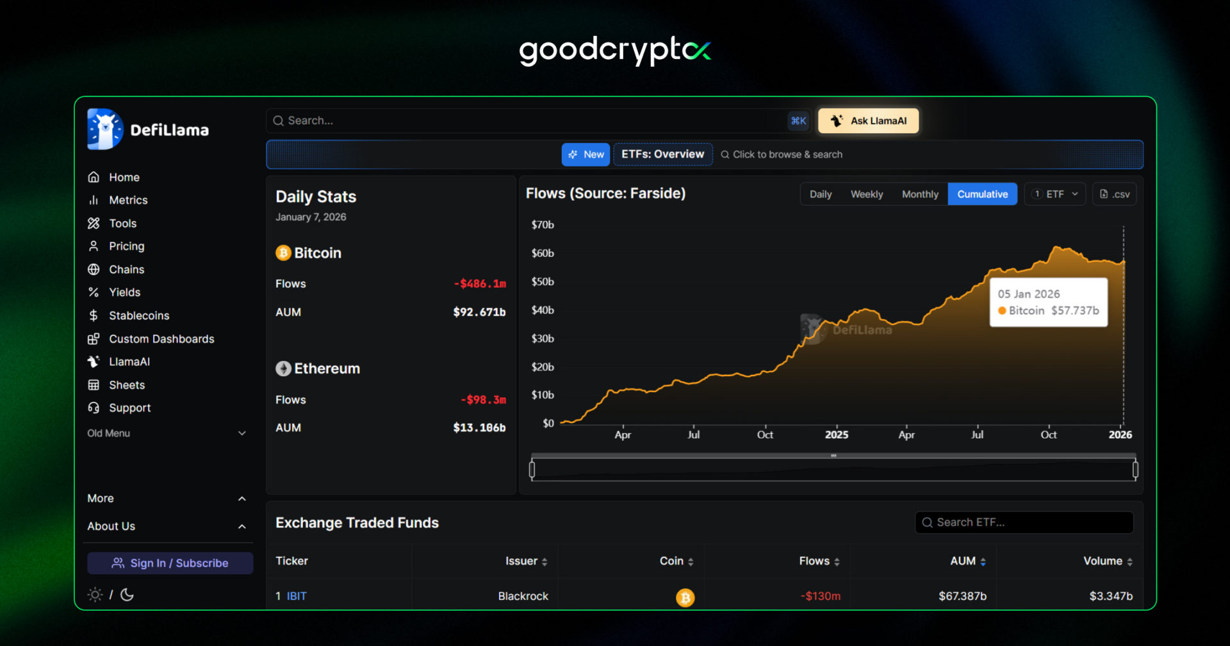Open Custom Dashboards
Image resolution: width=1230 pixels, height=646 pixels.
[161, 338]
